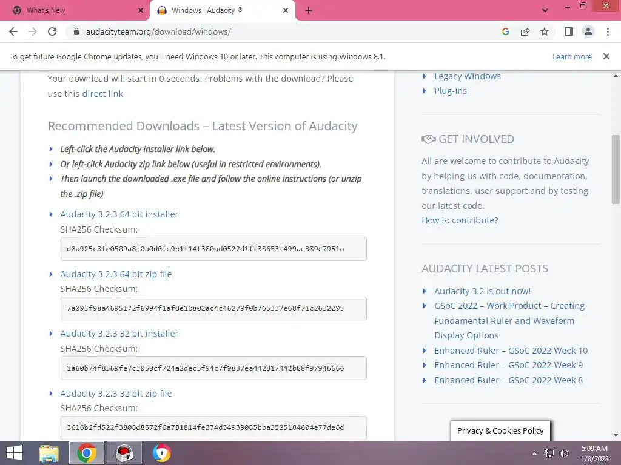Open the network status tray icon
This screenshot has width=621, height=465.
pyautogui.click(x=549, y=453)
